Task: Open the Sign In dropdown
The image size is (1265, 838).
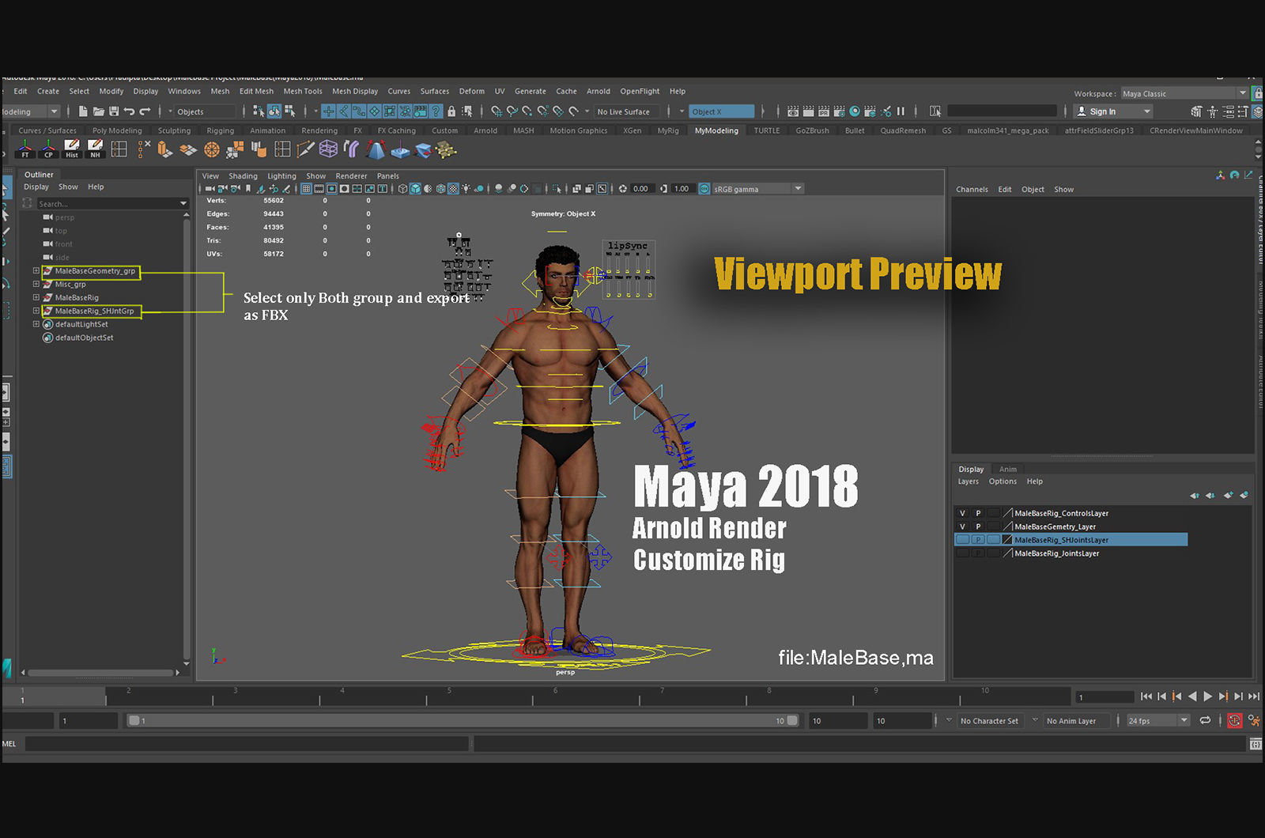Action: pyautogui.click(x=1114, y=111)
